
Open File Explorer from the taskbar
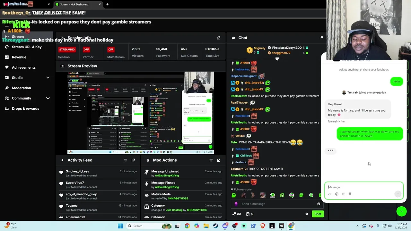206,226
